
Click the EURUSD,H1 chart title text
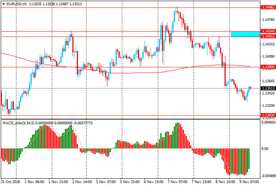click(x=16, y=4)
